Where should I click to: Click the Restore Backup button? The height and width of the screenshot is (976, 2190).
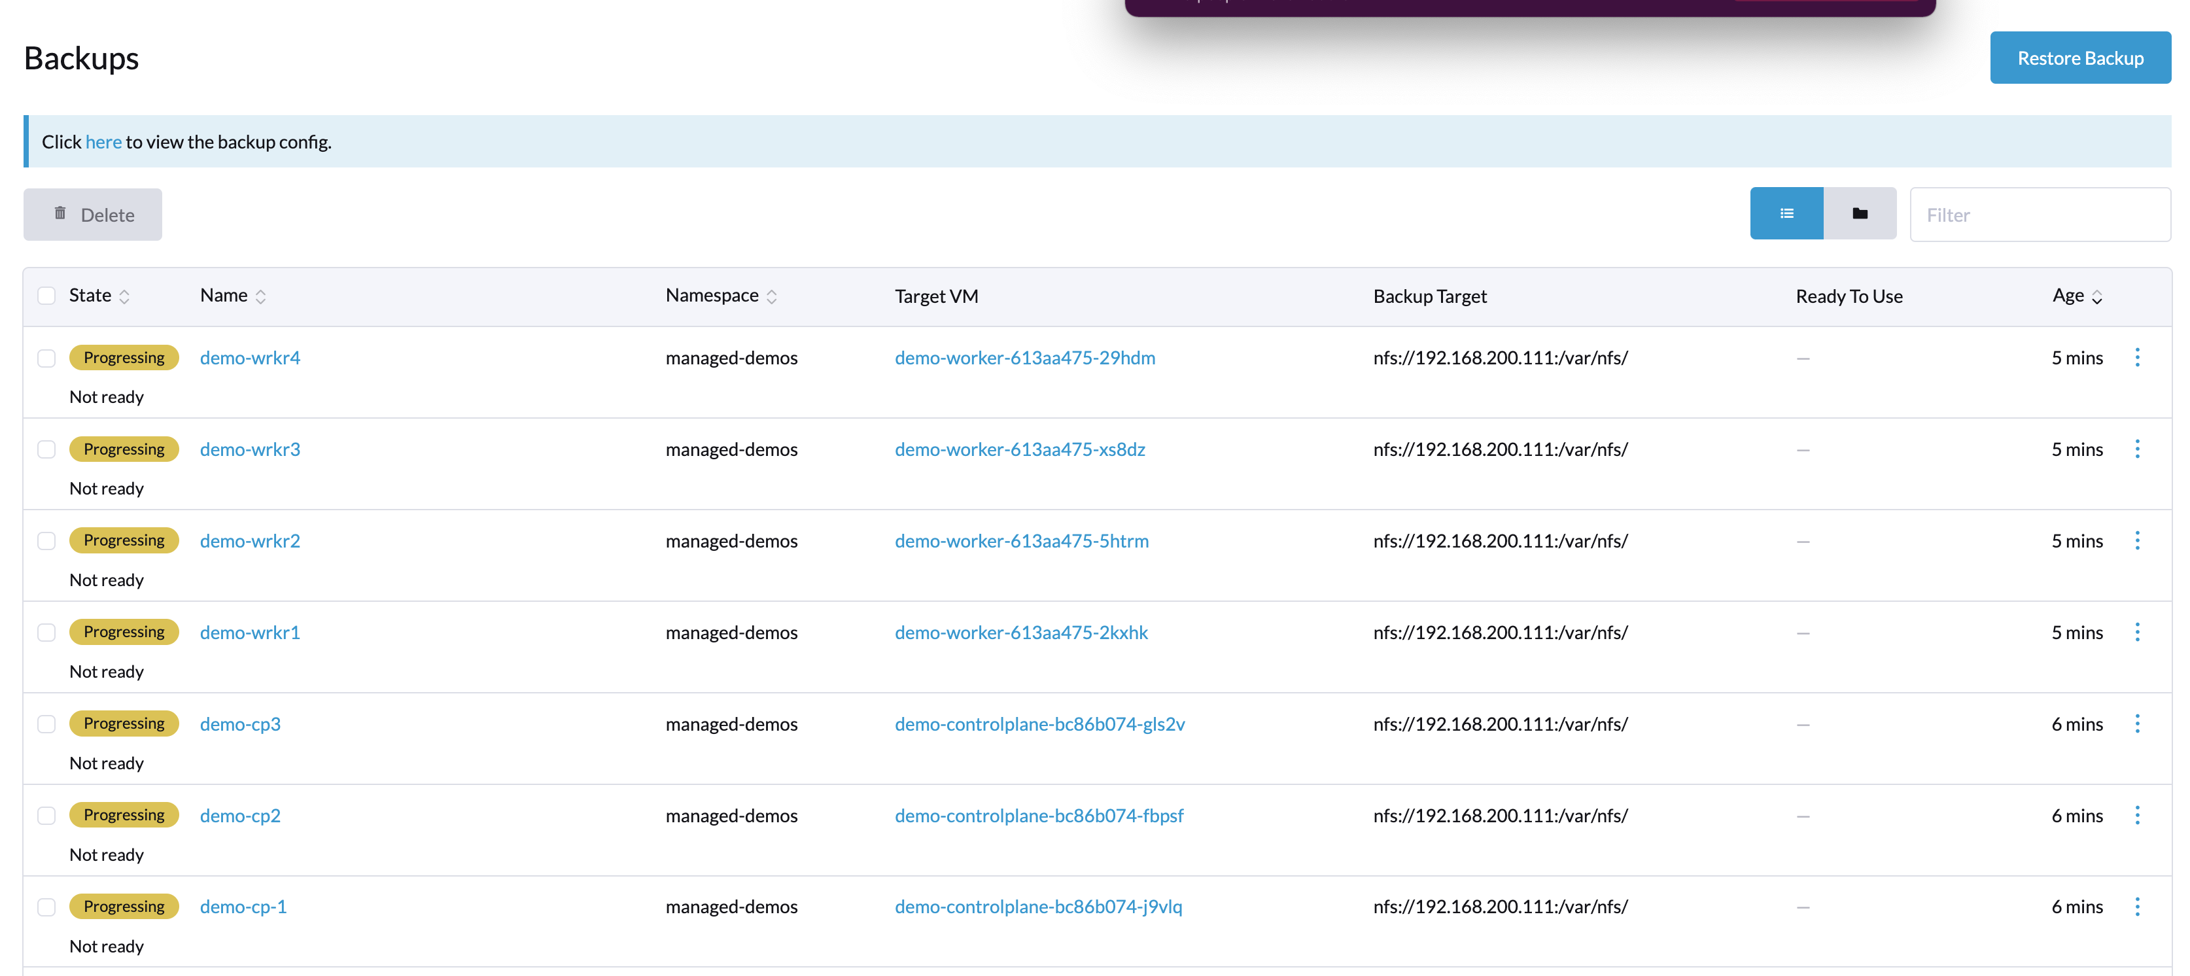tap(2080, 58)
